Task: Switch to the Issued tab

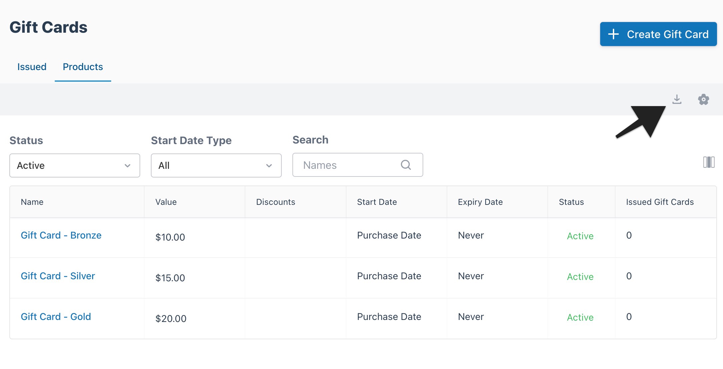Action: 32,67
